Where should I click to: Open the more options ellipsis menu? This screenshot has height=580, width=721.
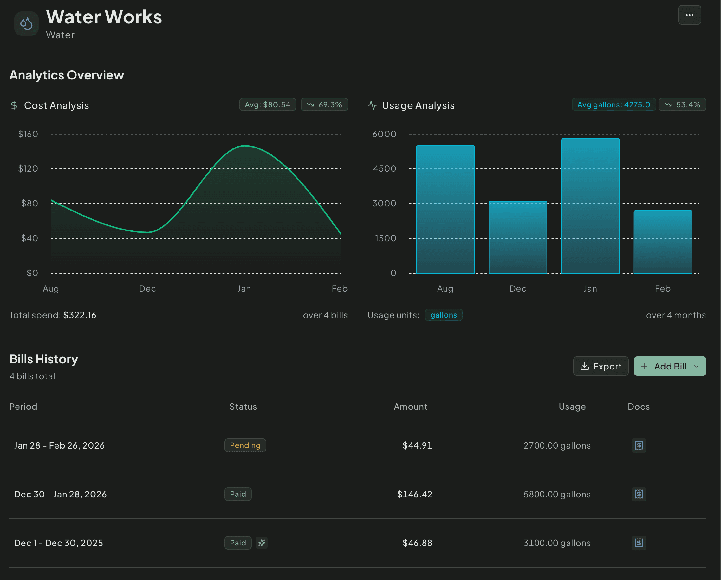(690, 15)
